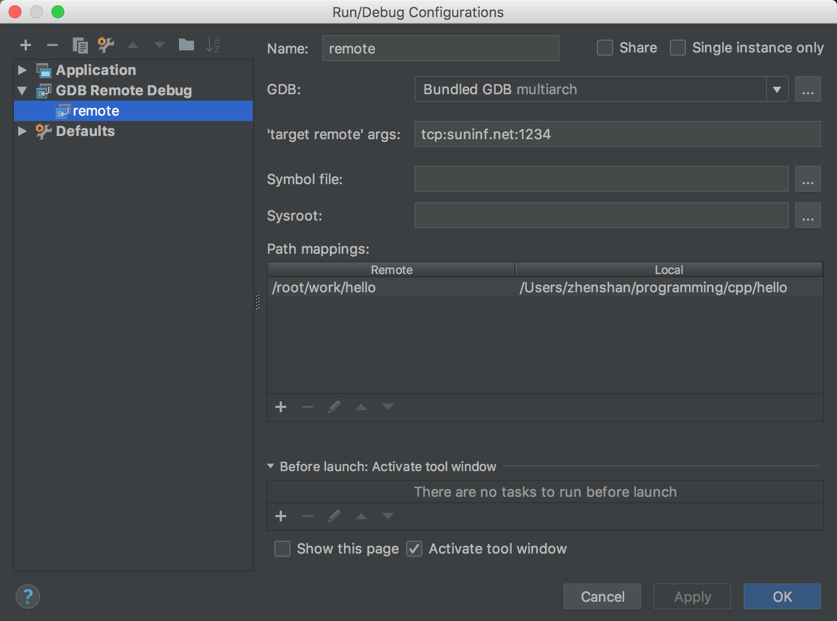Move configuration down in the list

click(160, 45)
